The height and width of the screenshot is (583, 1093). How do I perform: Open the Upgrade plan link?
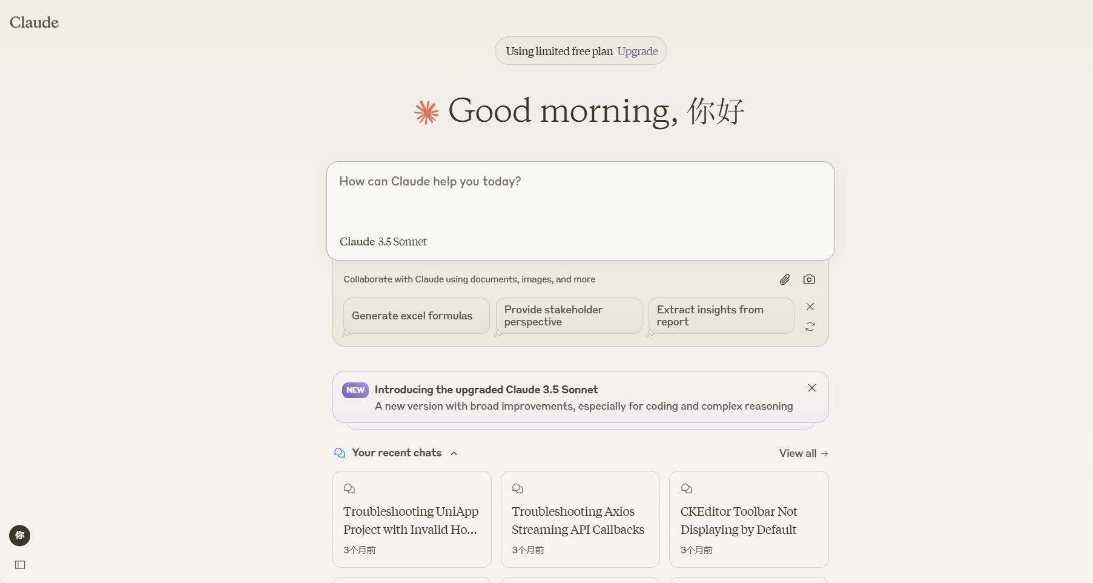pos(637,51)
